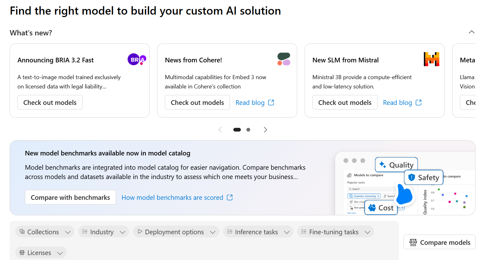Open the Industry filter dropdown
Viewport: 477px width, 260px height.
104,232
